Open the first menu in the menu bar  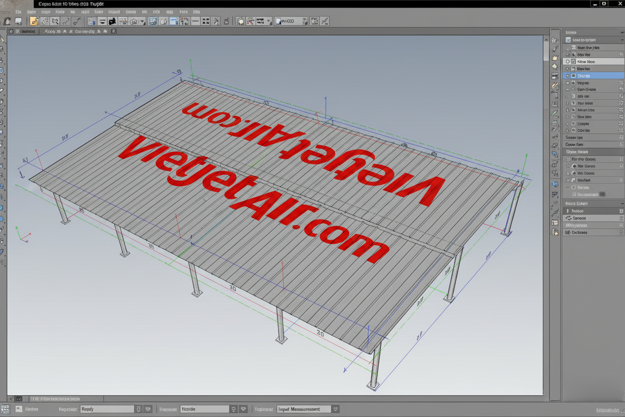pos(19,12)
